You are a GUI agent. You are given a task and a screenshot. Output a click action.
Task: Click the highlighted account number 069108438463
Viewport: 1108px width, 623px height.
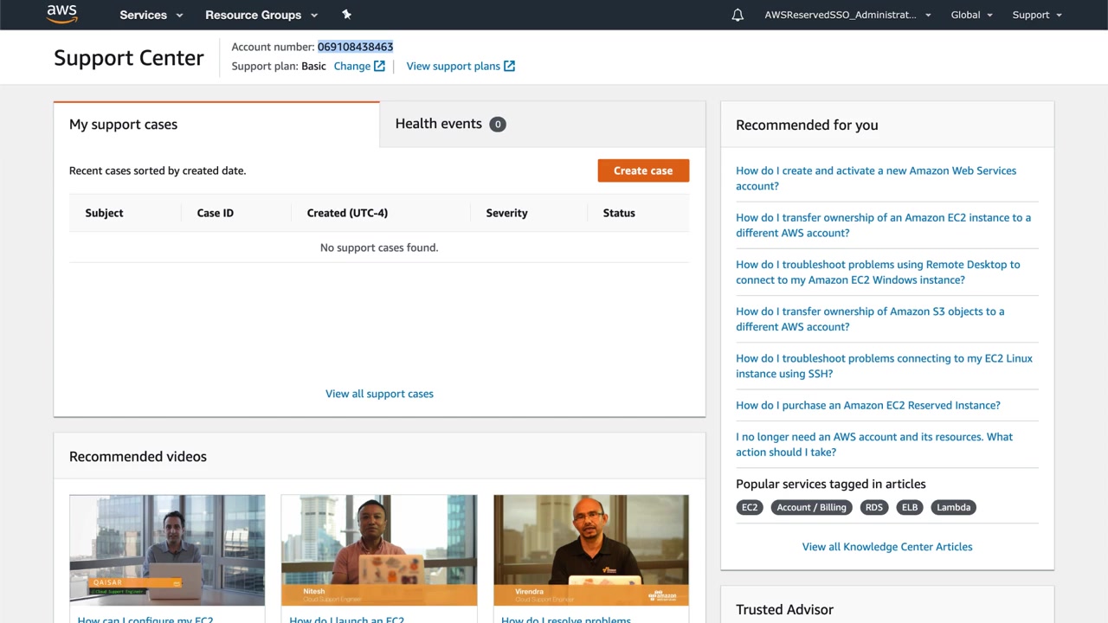pos(355,47)
